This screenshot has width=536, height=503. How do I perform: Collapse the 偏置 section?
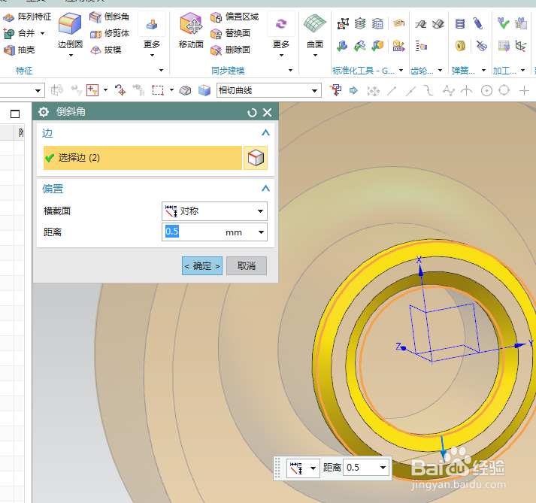coord(265,189)
